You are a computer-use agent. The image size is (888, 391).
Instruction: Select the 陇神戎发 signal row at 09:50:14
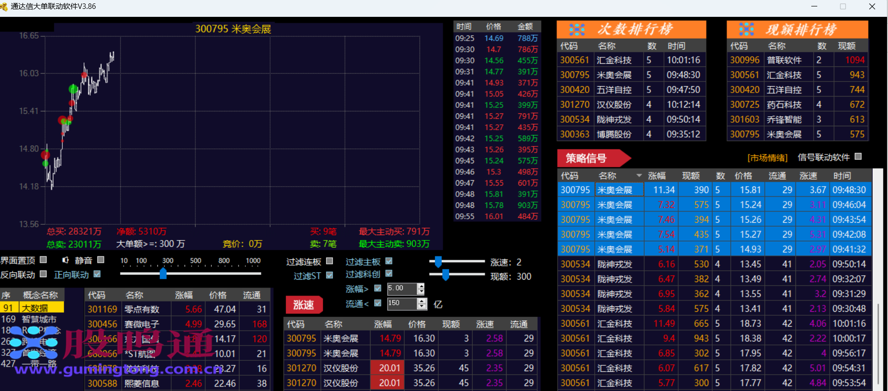(x=714, y=264)
